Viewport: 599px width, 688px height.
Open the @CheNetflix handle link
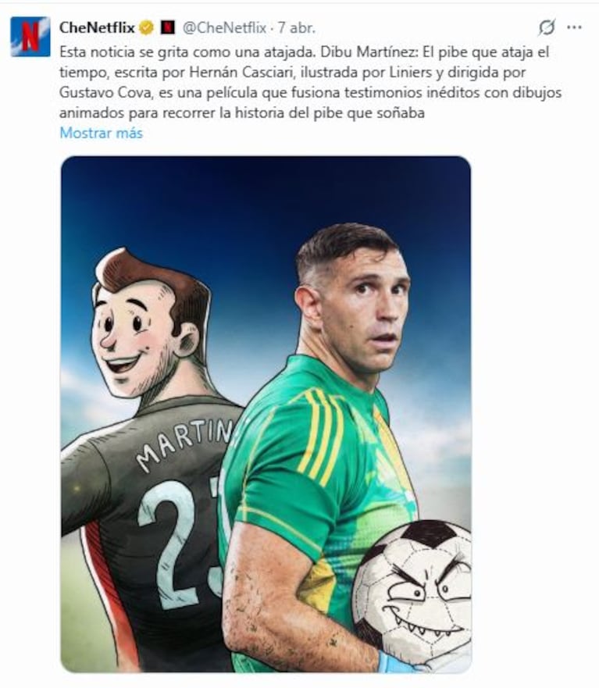pos(224,27)
